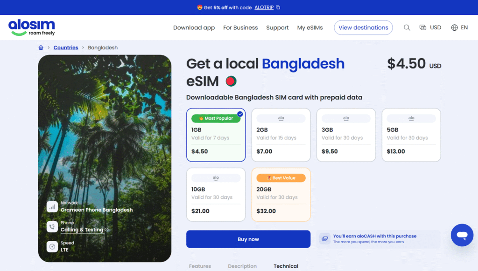Click the Bangladesh flag icon
This screenshot has width=478, height=271.
(x=231, y=81)
